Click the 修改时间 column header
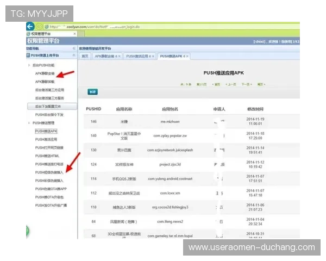The height and width of the screenshot is (261, 326). click(x=255, y=109)
